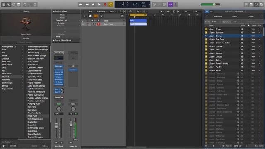
Task: Click the red Record button
Action: (105, 5)
